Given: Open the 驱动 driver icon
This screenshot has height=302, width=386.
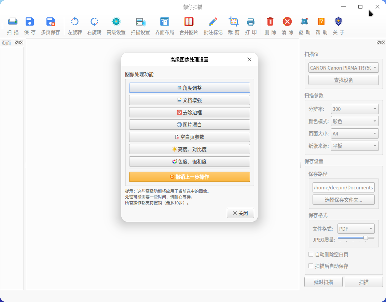Looking at the screenshot, I should point(304,21).
